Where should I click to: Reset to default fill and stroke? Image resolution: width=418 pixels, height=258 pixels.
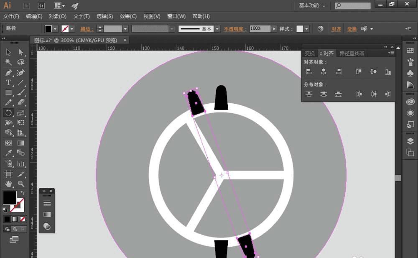pyautogui.click(x=5, y=210)
